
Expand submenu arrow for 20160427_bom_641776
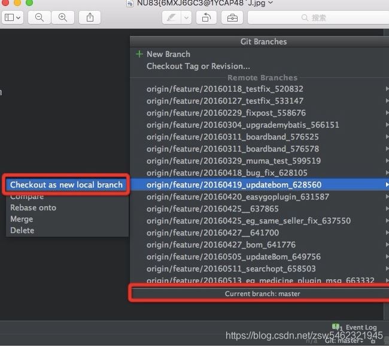tap(387, 245)
